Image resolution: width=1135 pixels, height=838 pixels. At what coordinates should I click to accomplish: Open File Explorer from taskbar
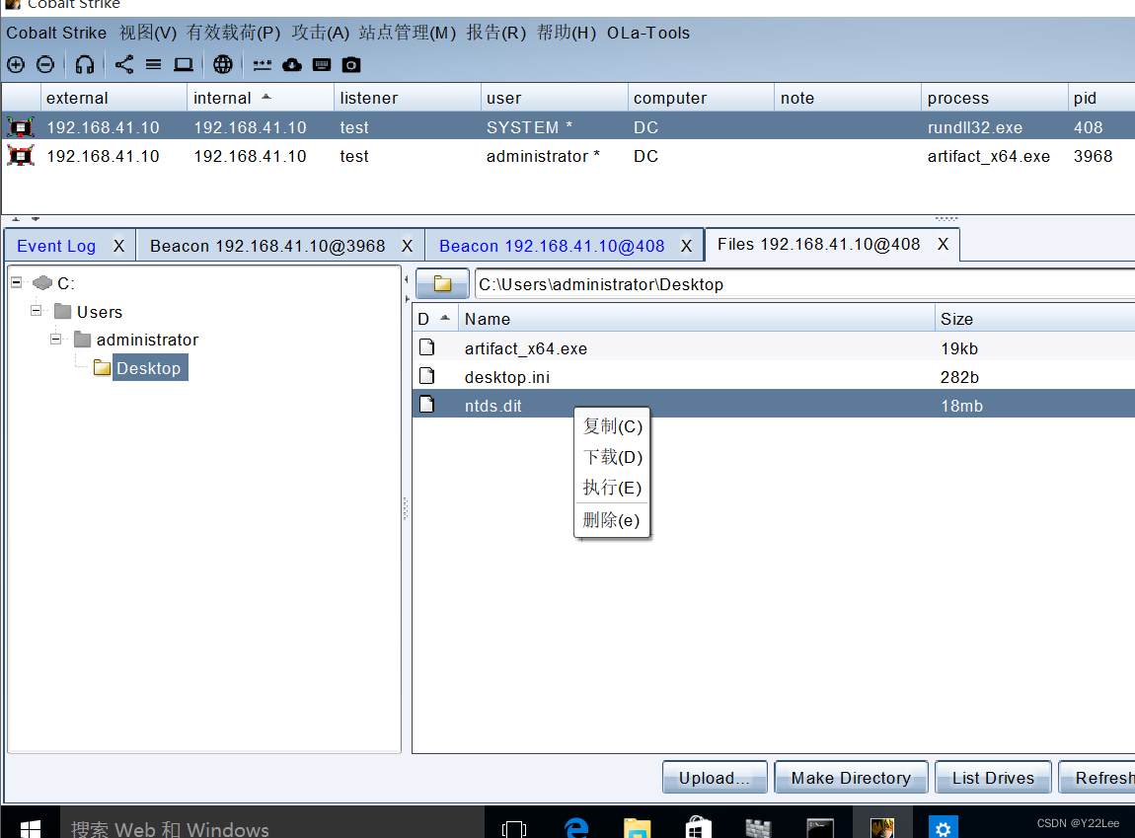click(637, 827)
